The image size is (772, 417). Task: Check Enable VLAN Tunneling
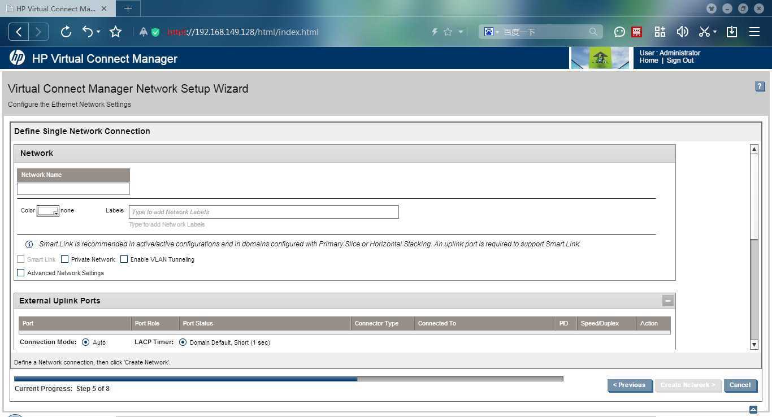124,259
